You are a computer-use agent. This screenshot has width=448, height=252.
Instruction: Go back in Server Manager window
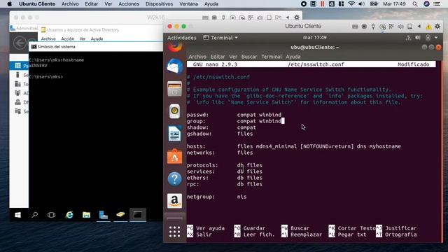point(20,43)
